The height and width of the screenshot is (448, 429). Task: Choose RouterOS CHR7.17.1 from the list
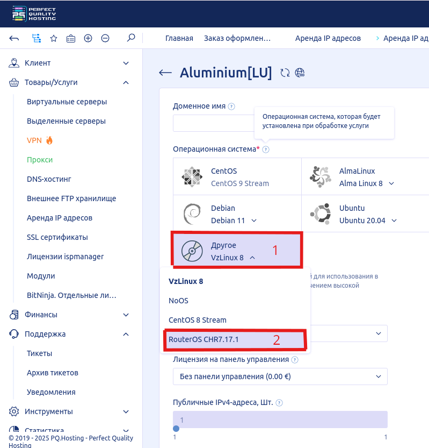point(235,340)
